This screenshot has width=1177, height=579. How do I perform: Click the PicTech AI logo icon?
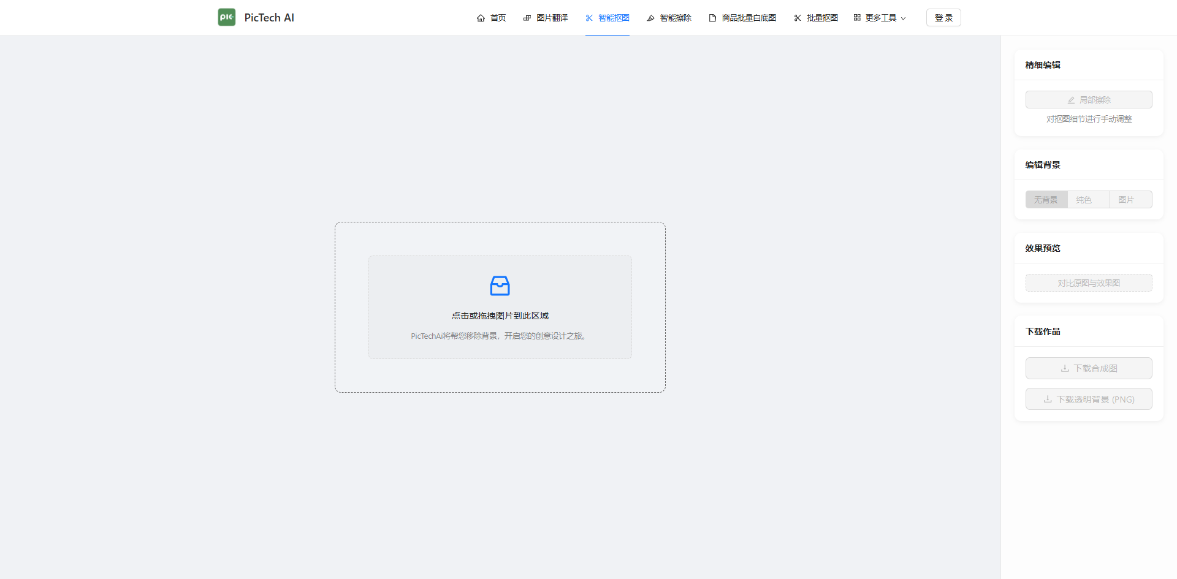pos(227,17)
